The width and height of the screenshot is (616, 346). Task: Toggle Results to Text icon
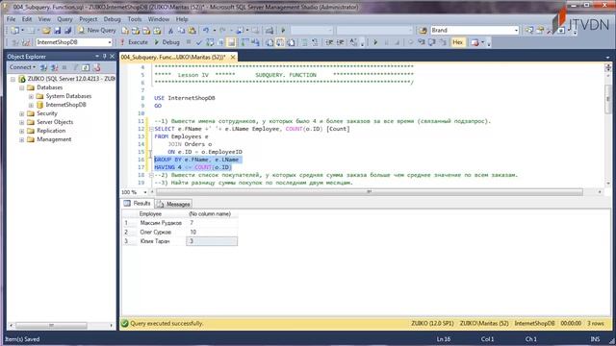[269, 42]
